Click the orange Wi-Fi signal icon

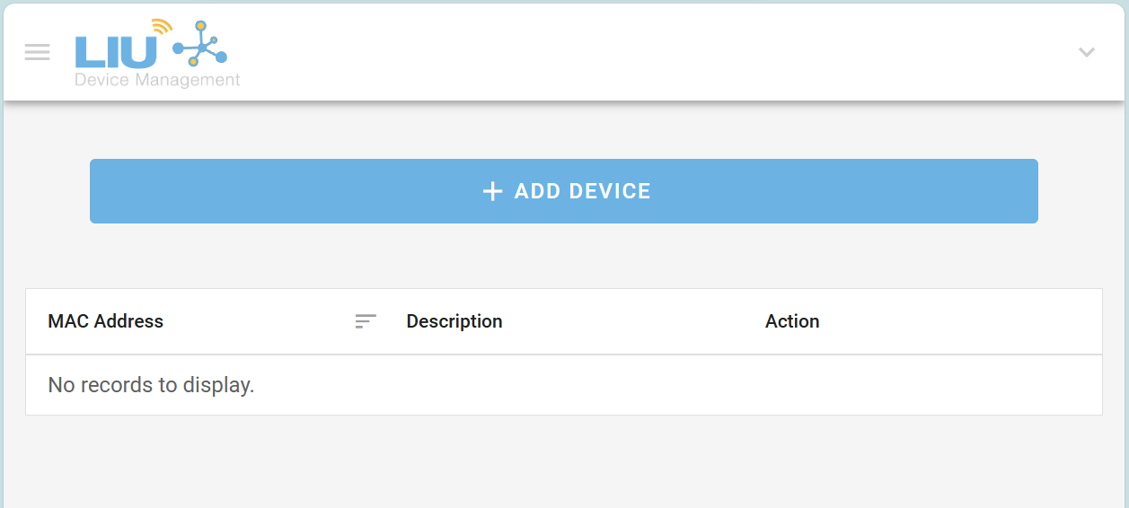point(161,28)
